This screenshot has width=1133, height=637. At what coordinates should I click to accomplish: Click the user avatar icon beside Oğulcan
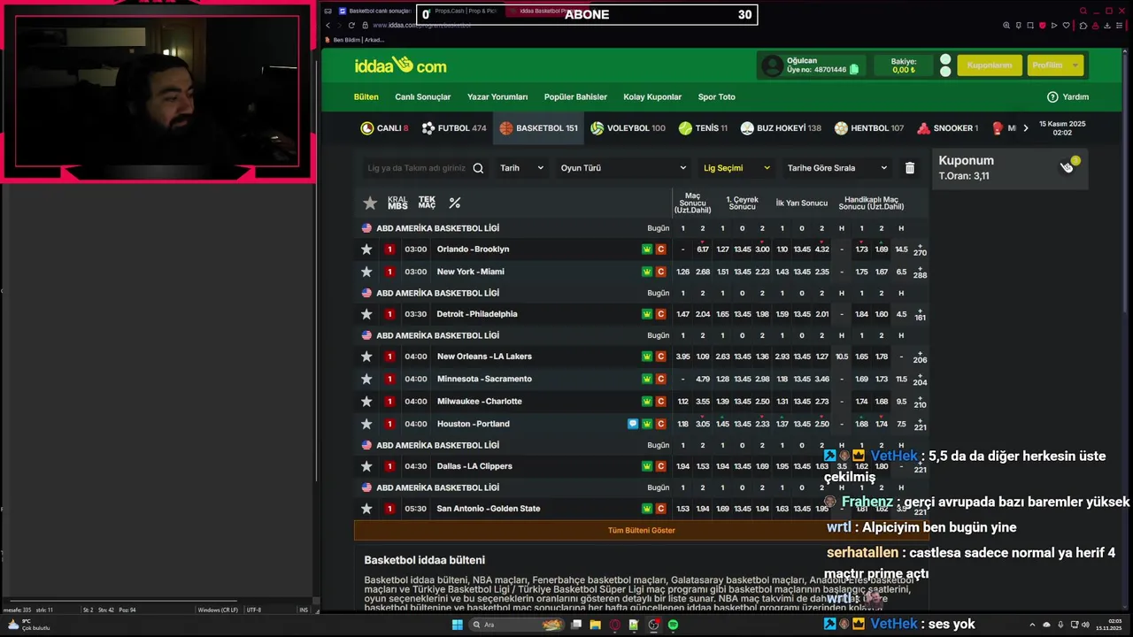773,65
